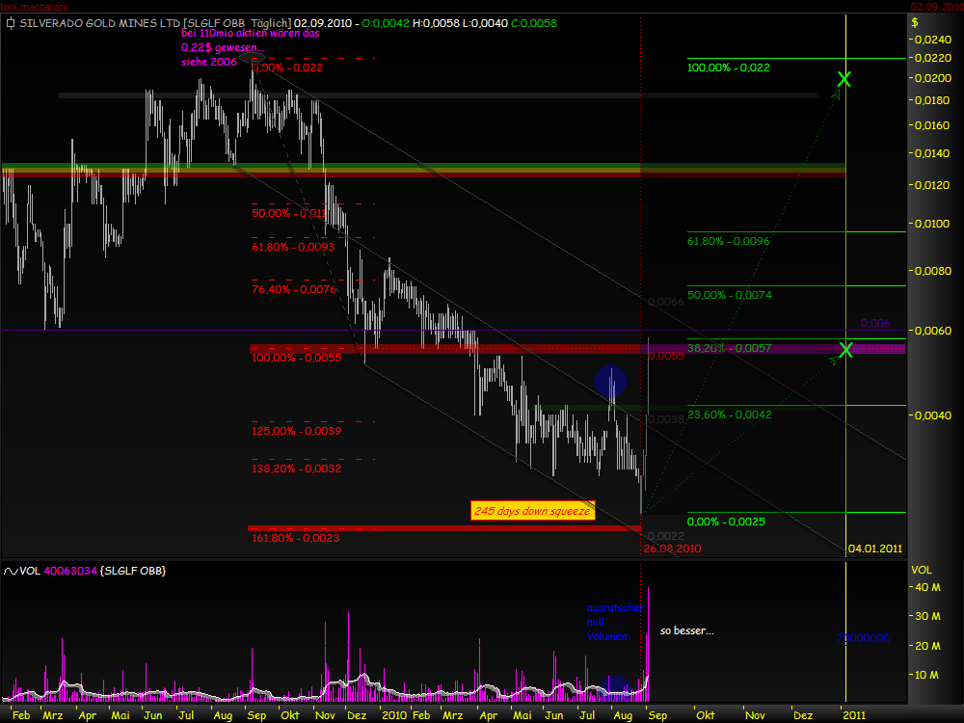
Task: Select the blue 'ausrutscher null Volumen' note
Action: (614, 623)
